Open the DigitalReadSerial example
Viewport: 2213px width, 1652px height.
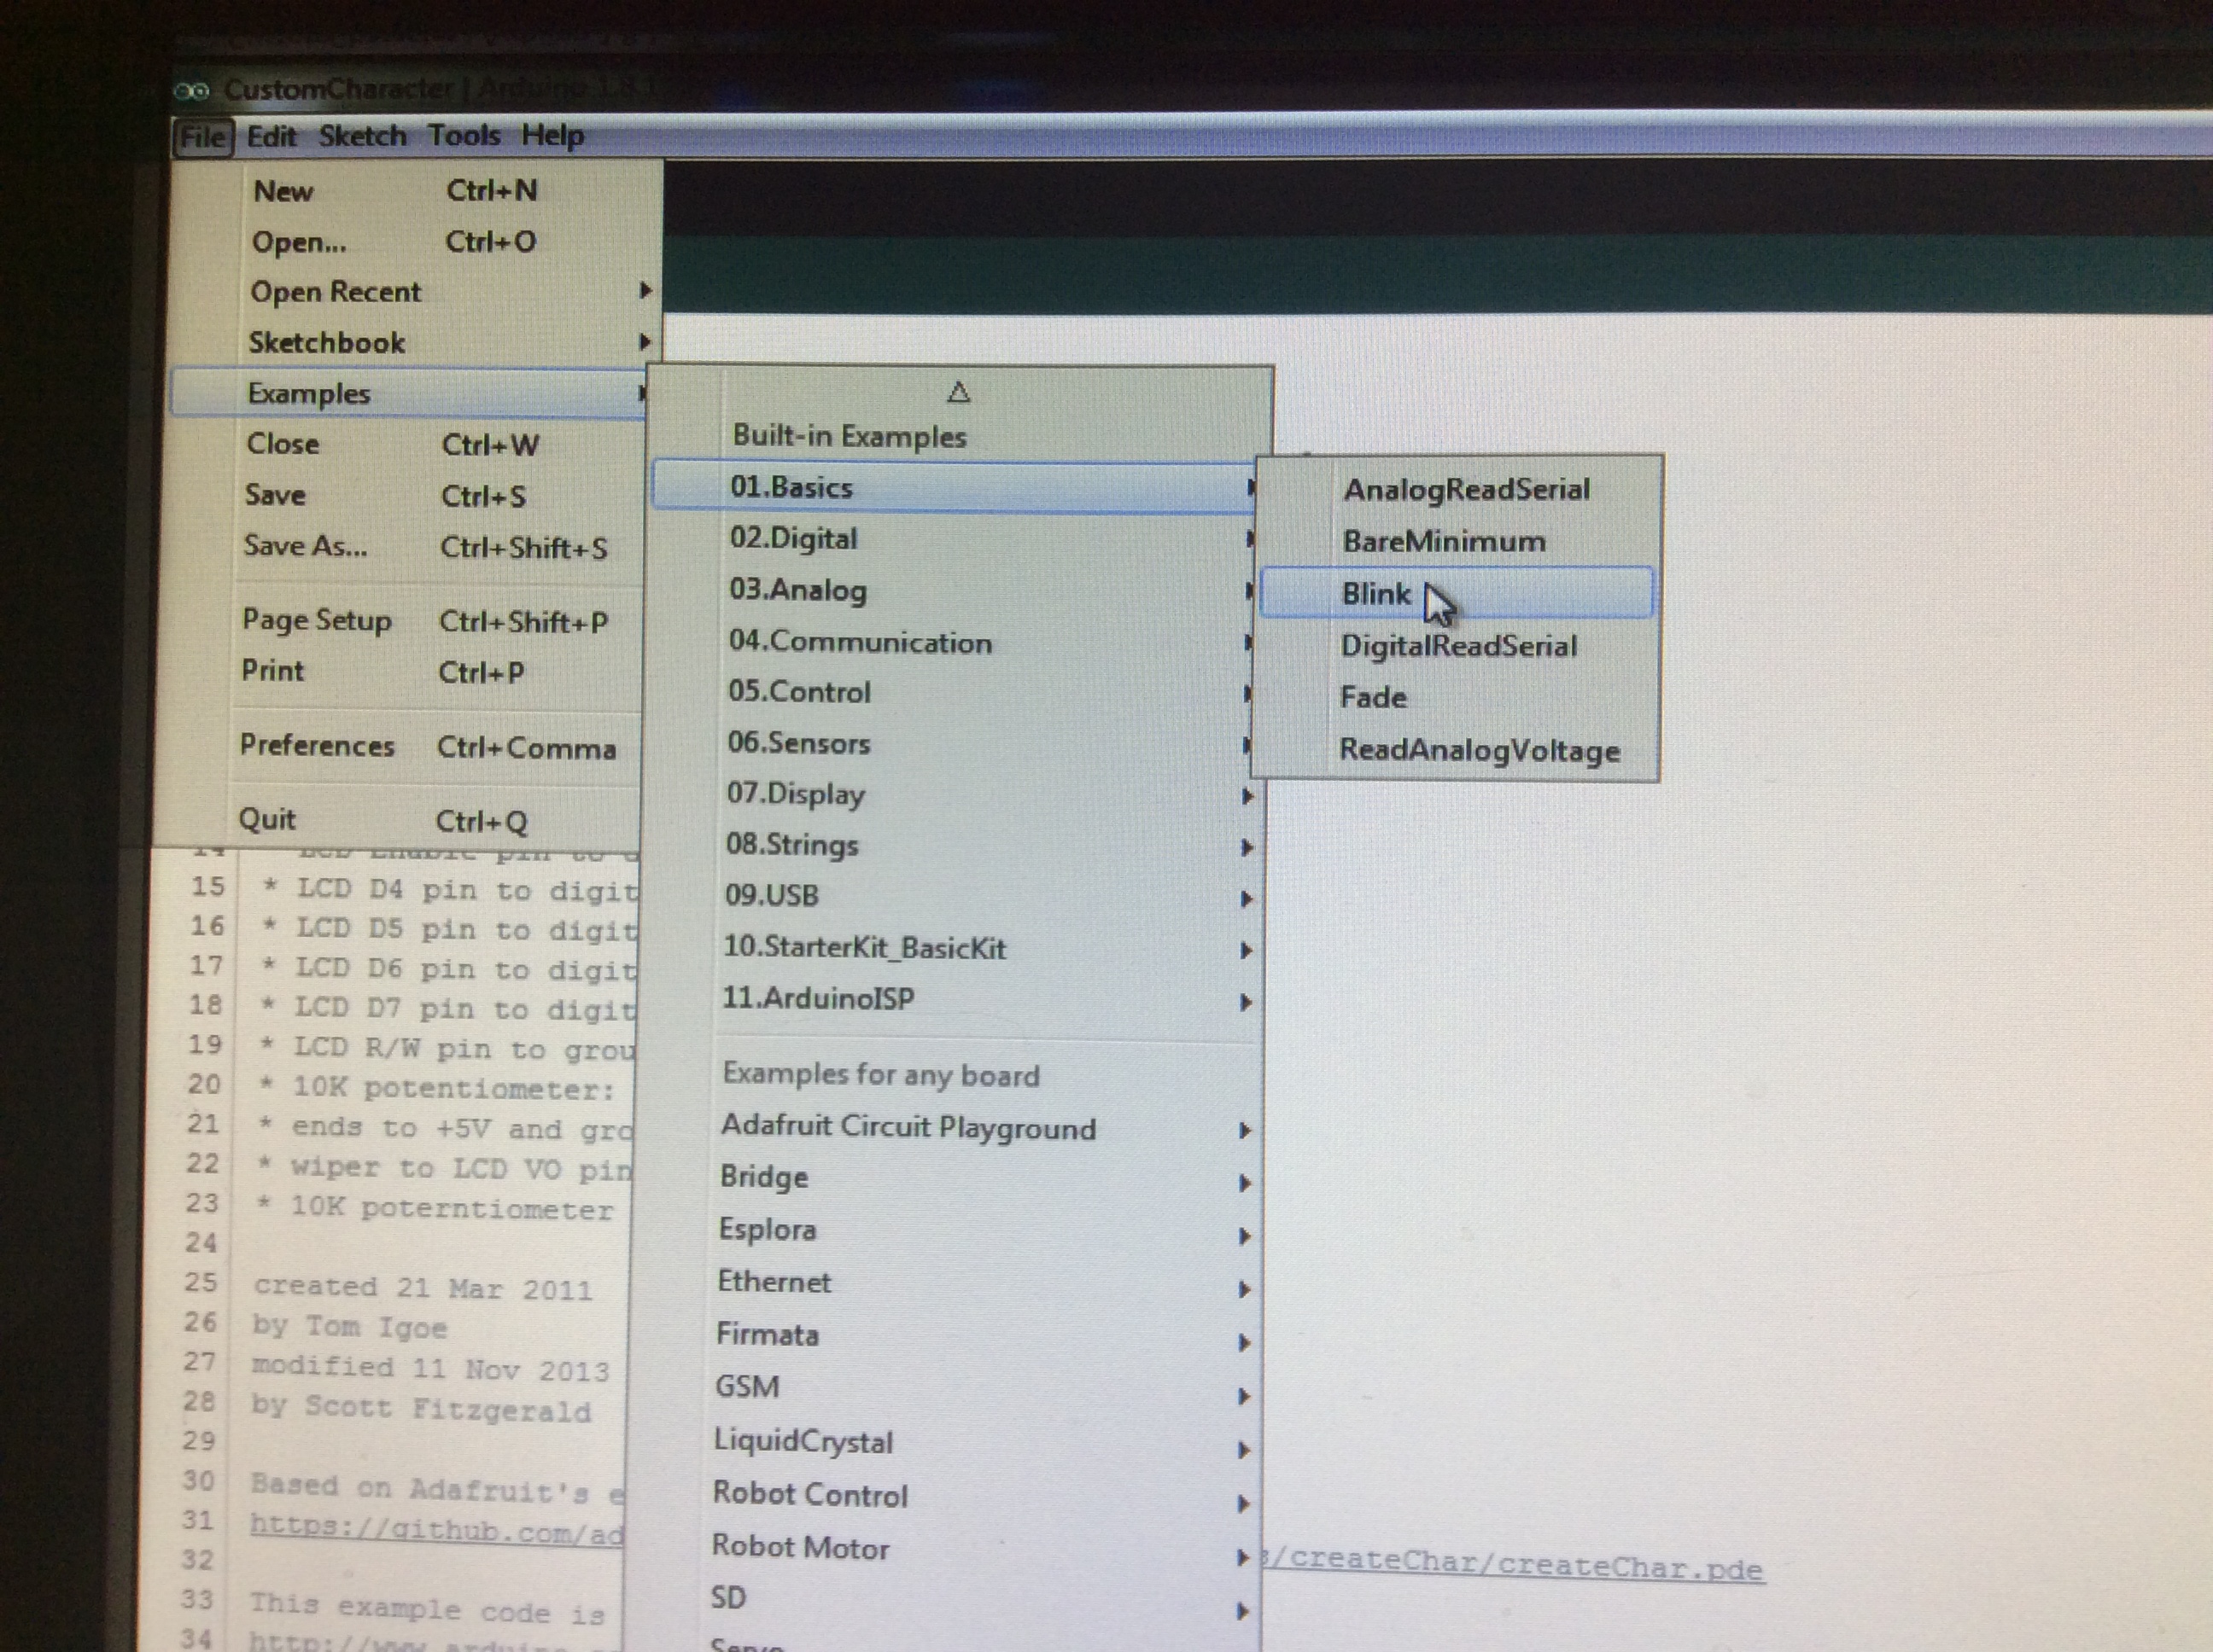(x=1457, y=645)
